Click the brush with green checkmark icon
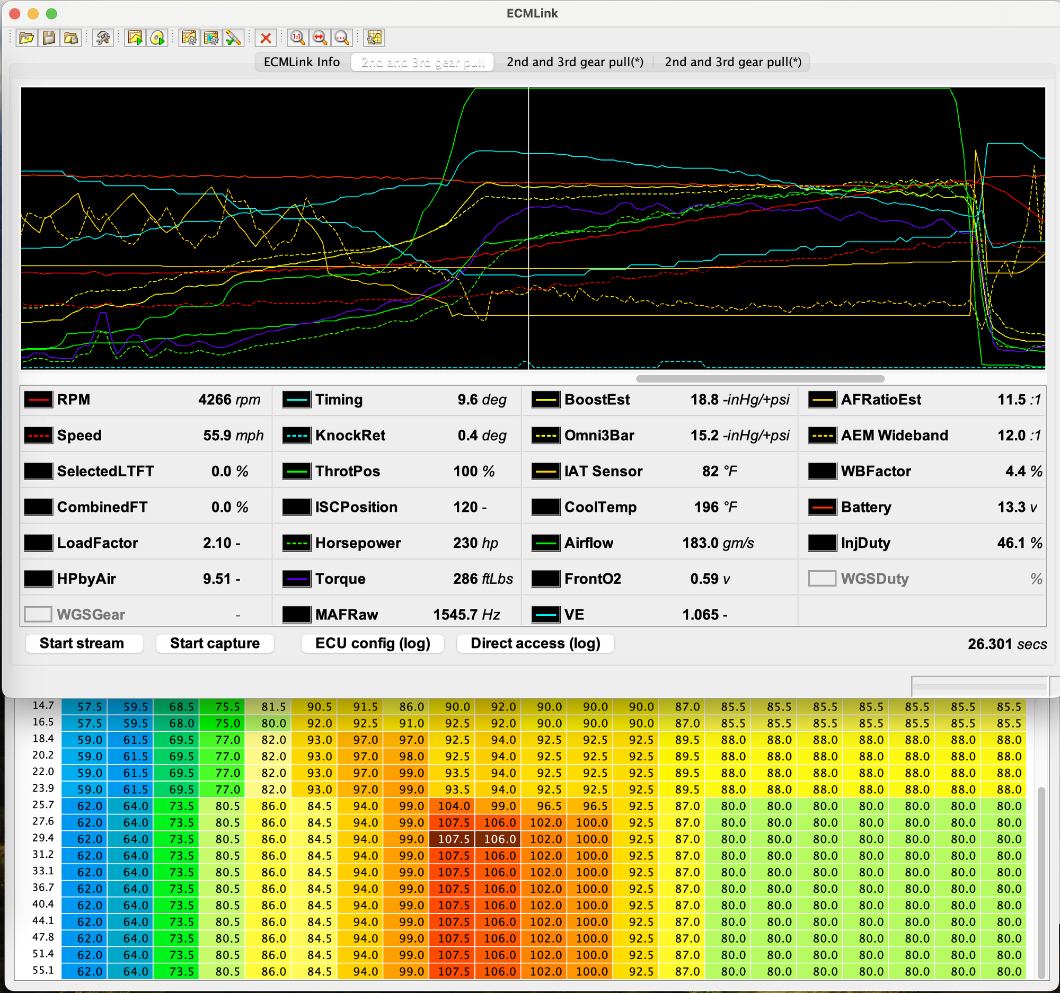This screenshot has height=993, width=1060. [x=234, y=38]
